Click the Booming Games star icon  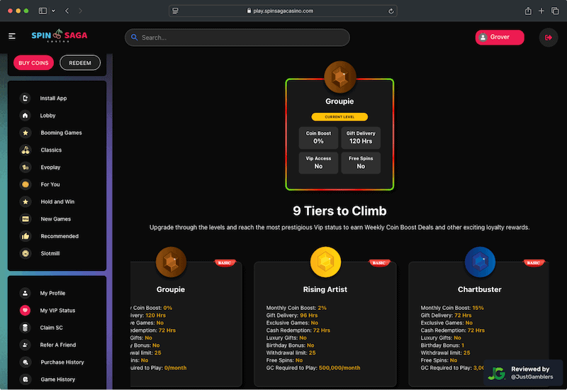pos(26,133)
